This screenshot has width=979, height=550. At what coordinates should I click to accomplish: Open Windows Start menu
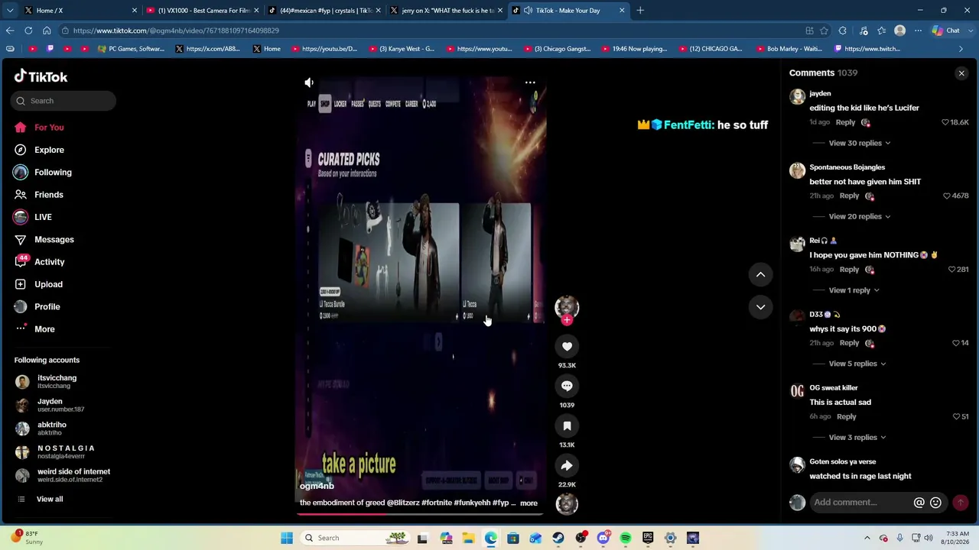287,538
